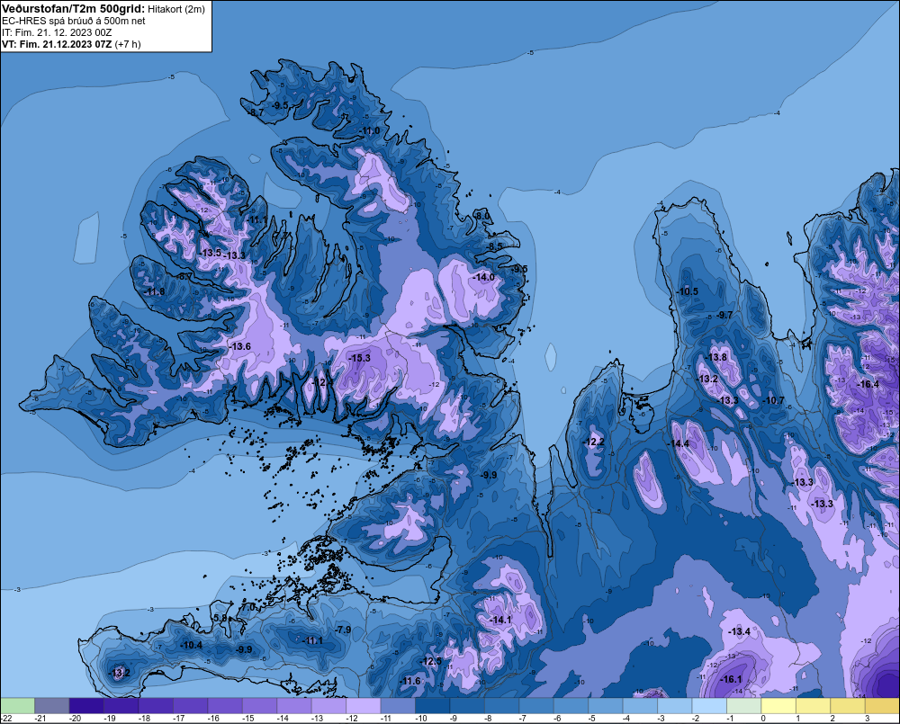Image resolution: width=900 pixels, height=724 pixels.
Task: Click the title 'Veðurstofan/T2m 500grid: Hitakort (2m)'
Action: pos(103,9)
